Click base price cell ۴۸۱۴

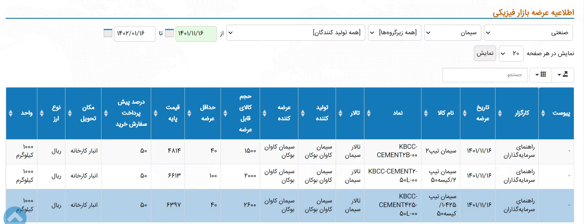[168, 151]
